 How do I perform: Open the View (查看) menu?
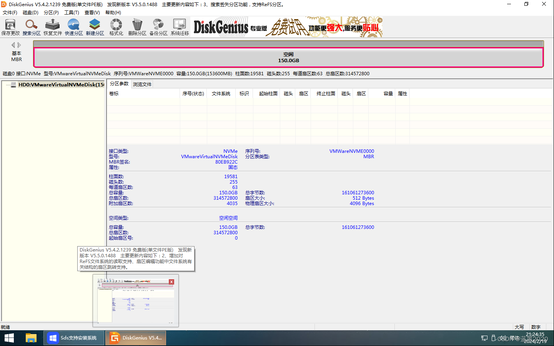point(92,13)
